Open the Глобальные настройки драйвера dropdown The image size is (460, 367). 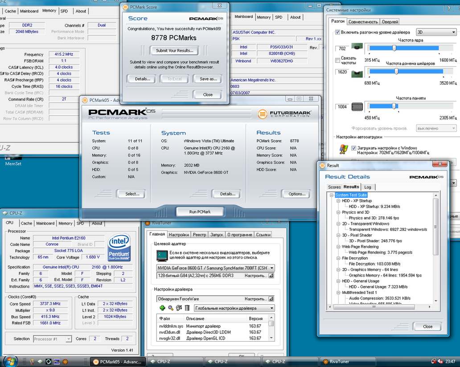pyautogui.click(x=234, y=308)
